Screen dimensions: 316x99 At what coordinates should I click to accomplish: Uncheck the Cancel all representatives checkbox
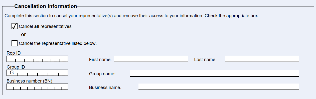coord(15,26)
